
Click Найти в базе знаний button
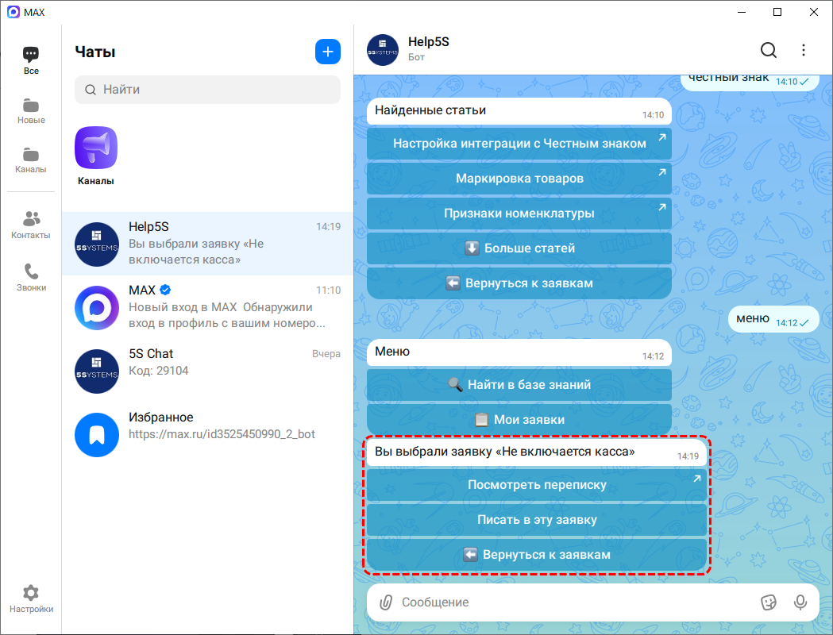pos(519,384)
